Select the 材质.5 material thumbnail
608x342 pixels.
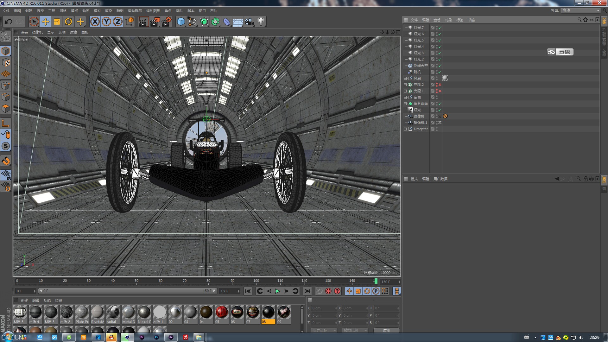point(20,313)
